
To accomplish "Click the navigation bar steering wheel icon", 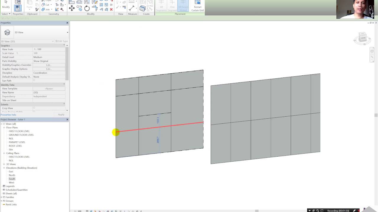I will point(372,51).
